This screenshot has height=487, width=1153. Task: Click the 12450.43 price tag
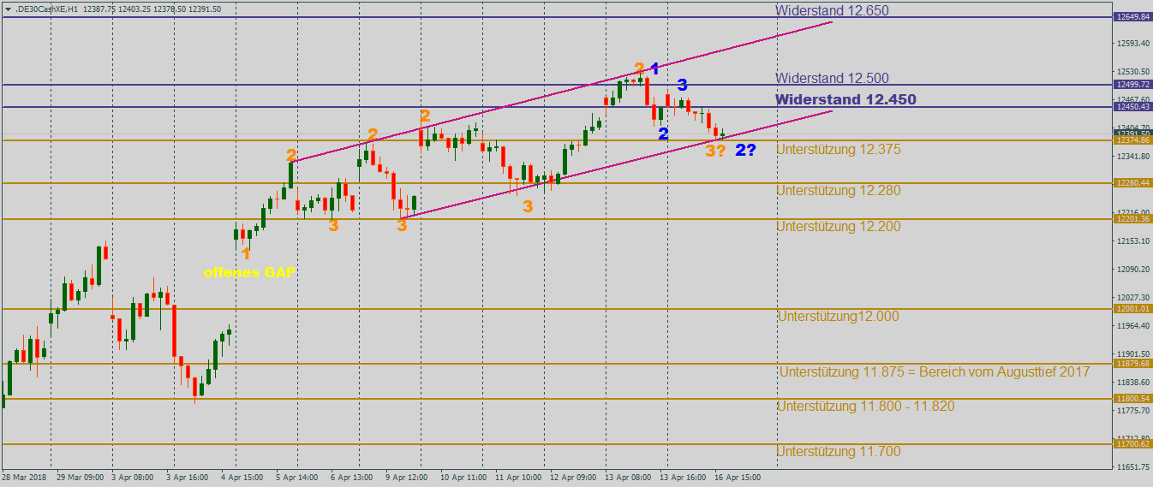pos(1132,106)
